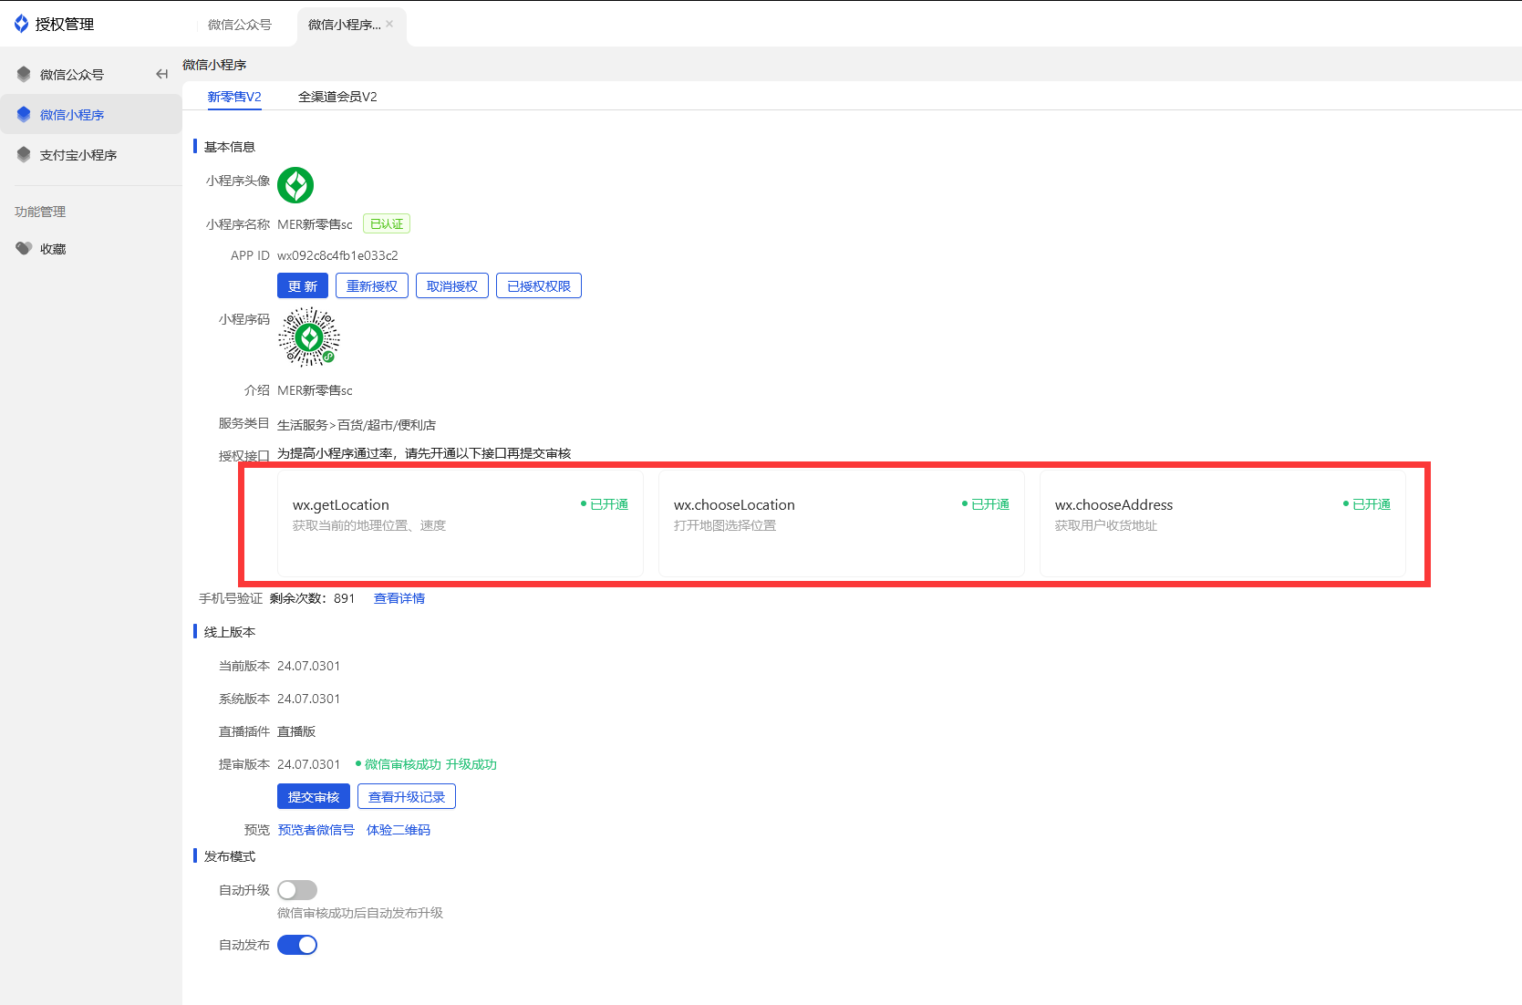Open 微信公众号 in the left menu

[x=72, y=75]
